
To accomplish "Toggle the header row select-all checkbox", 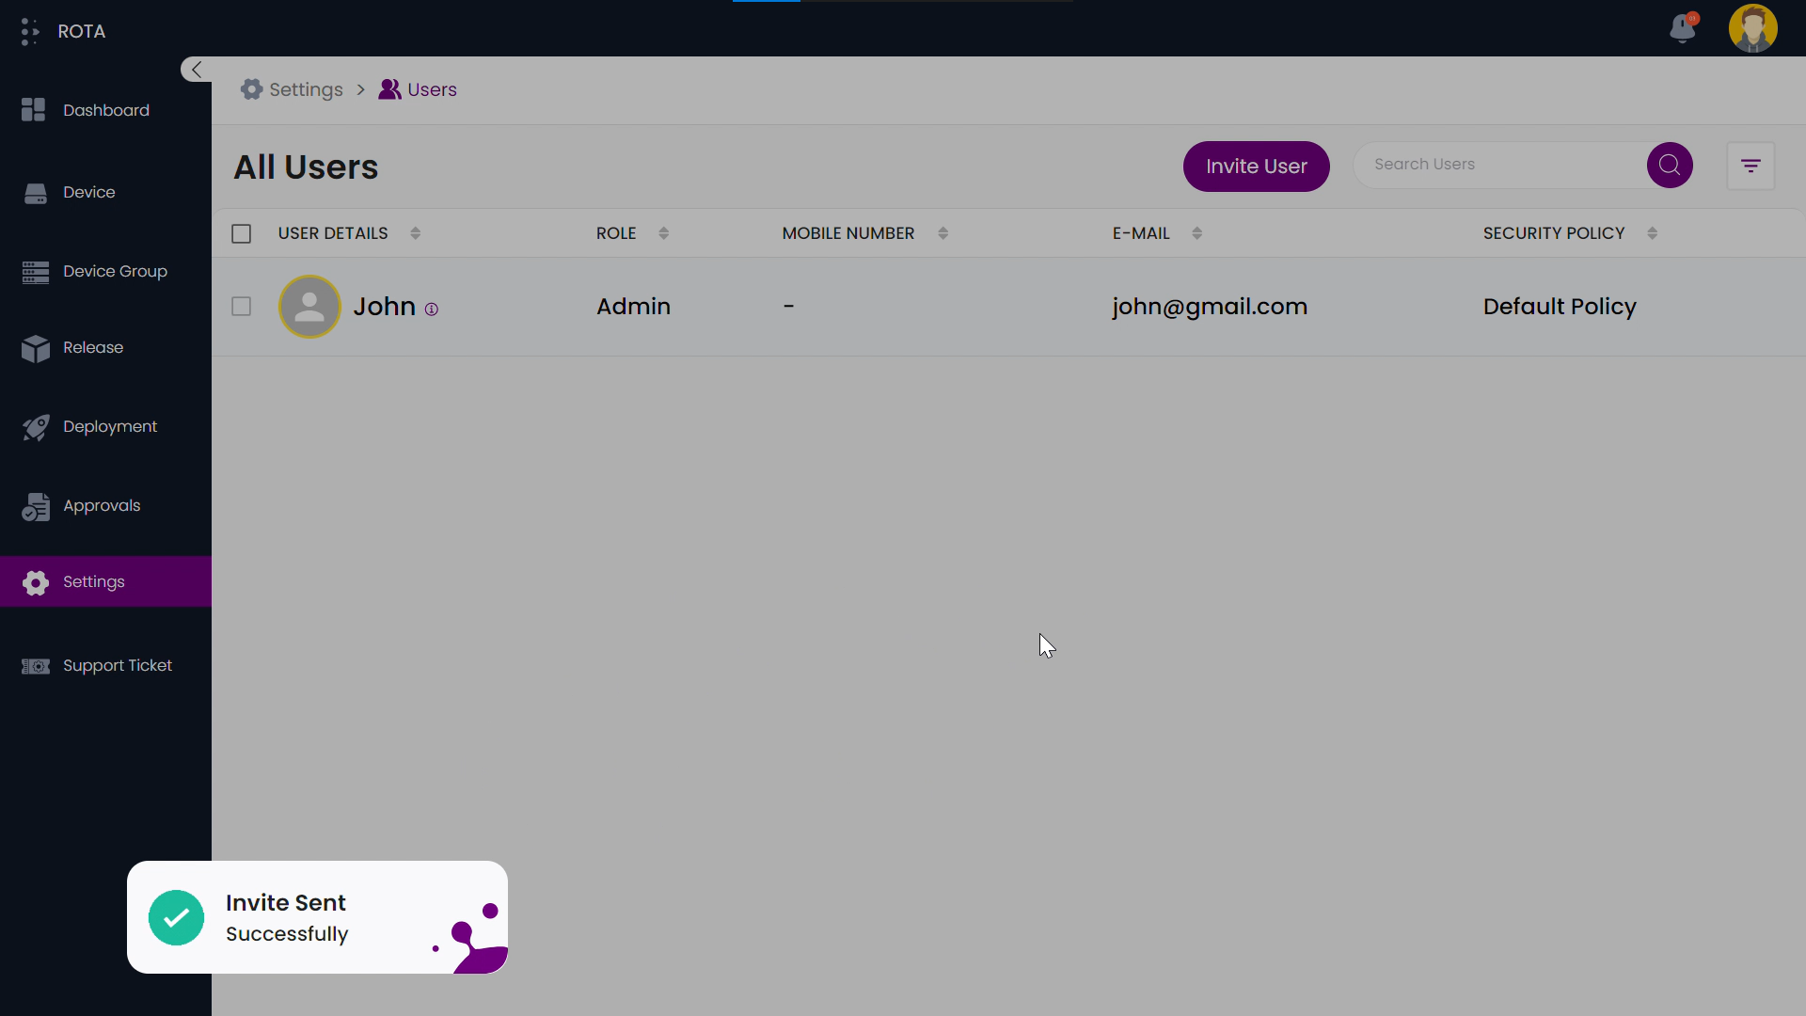I will coord(241,233).
